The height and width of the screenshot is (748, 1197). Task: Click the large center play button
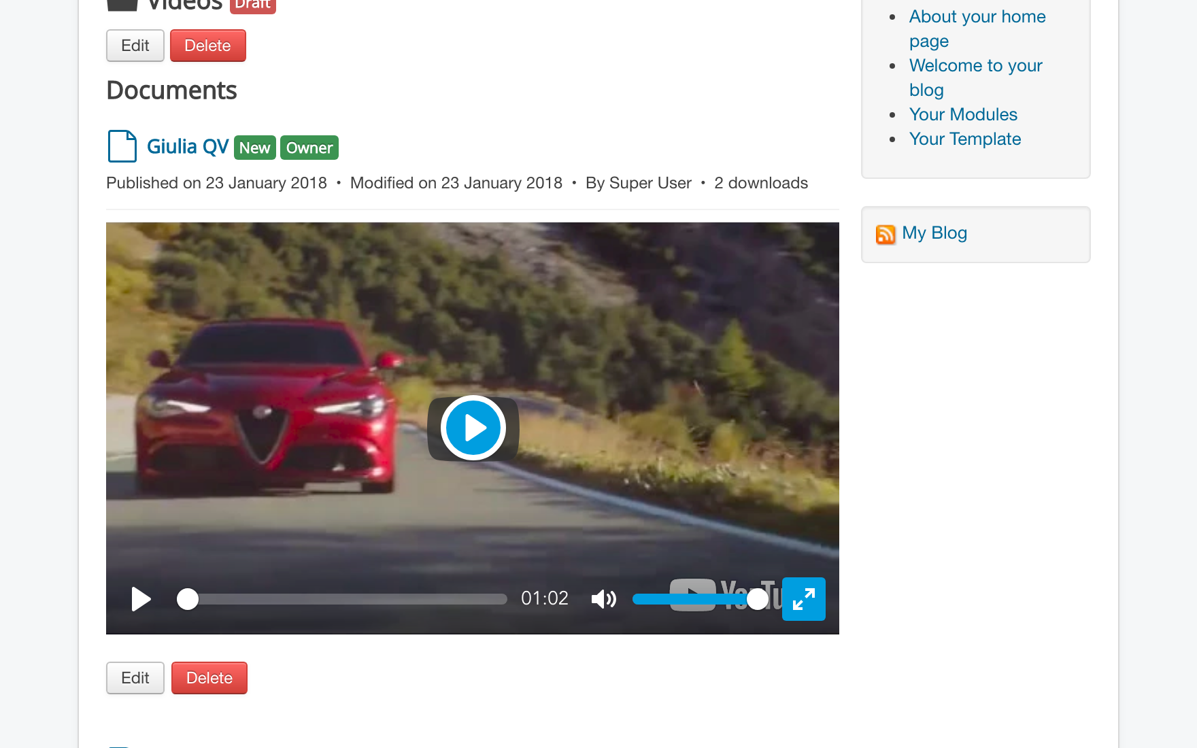473,428
